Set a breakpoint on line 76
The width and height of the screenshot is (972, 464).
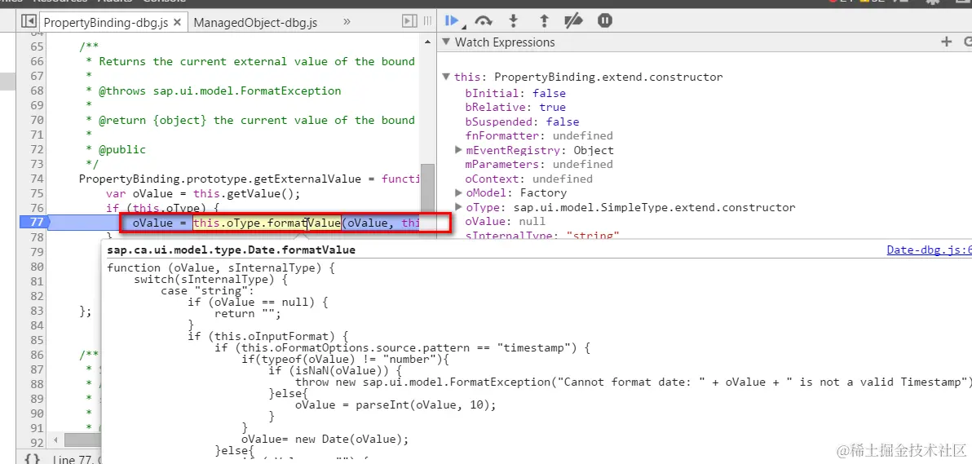point(37,209)
